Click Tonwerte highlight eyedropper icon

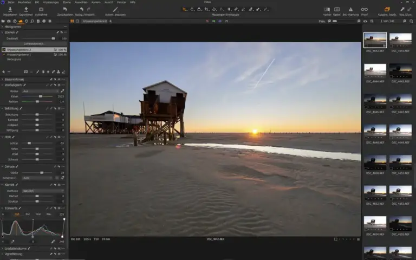pos(53,242)
